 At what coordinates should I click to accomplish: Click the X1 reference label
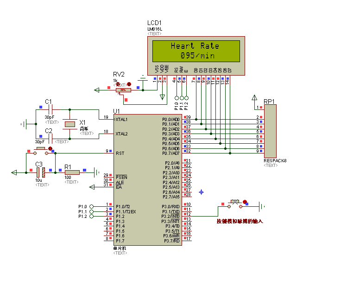coord(82,122)
